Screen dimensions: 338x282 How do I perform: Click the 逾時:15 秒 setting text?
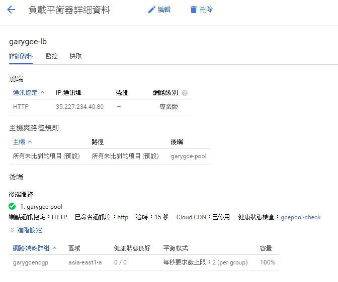pyautogui.click(x=152, y=217)
